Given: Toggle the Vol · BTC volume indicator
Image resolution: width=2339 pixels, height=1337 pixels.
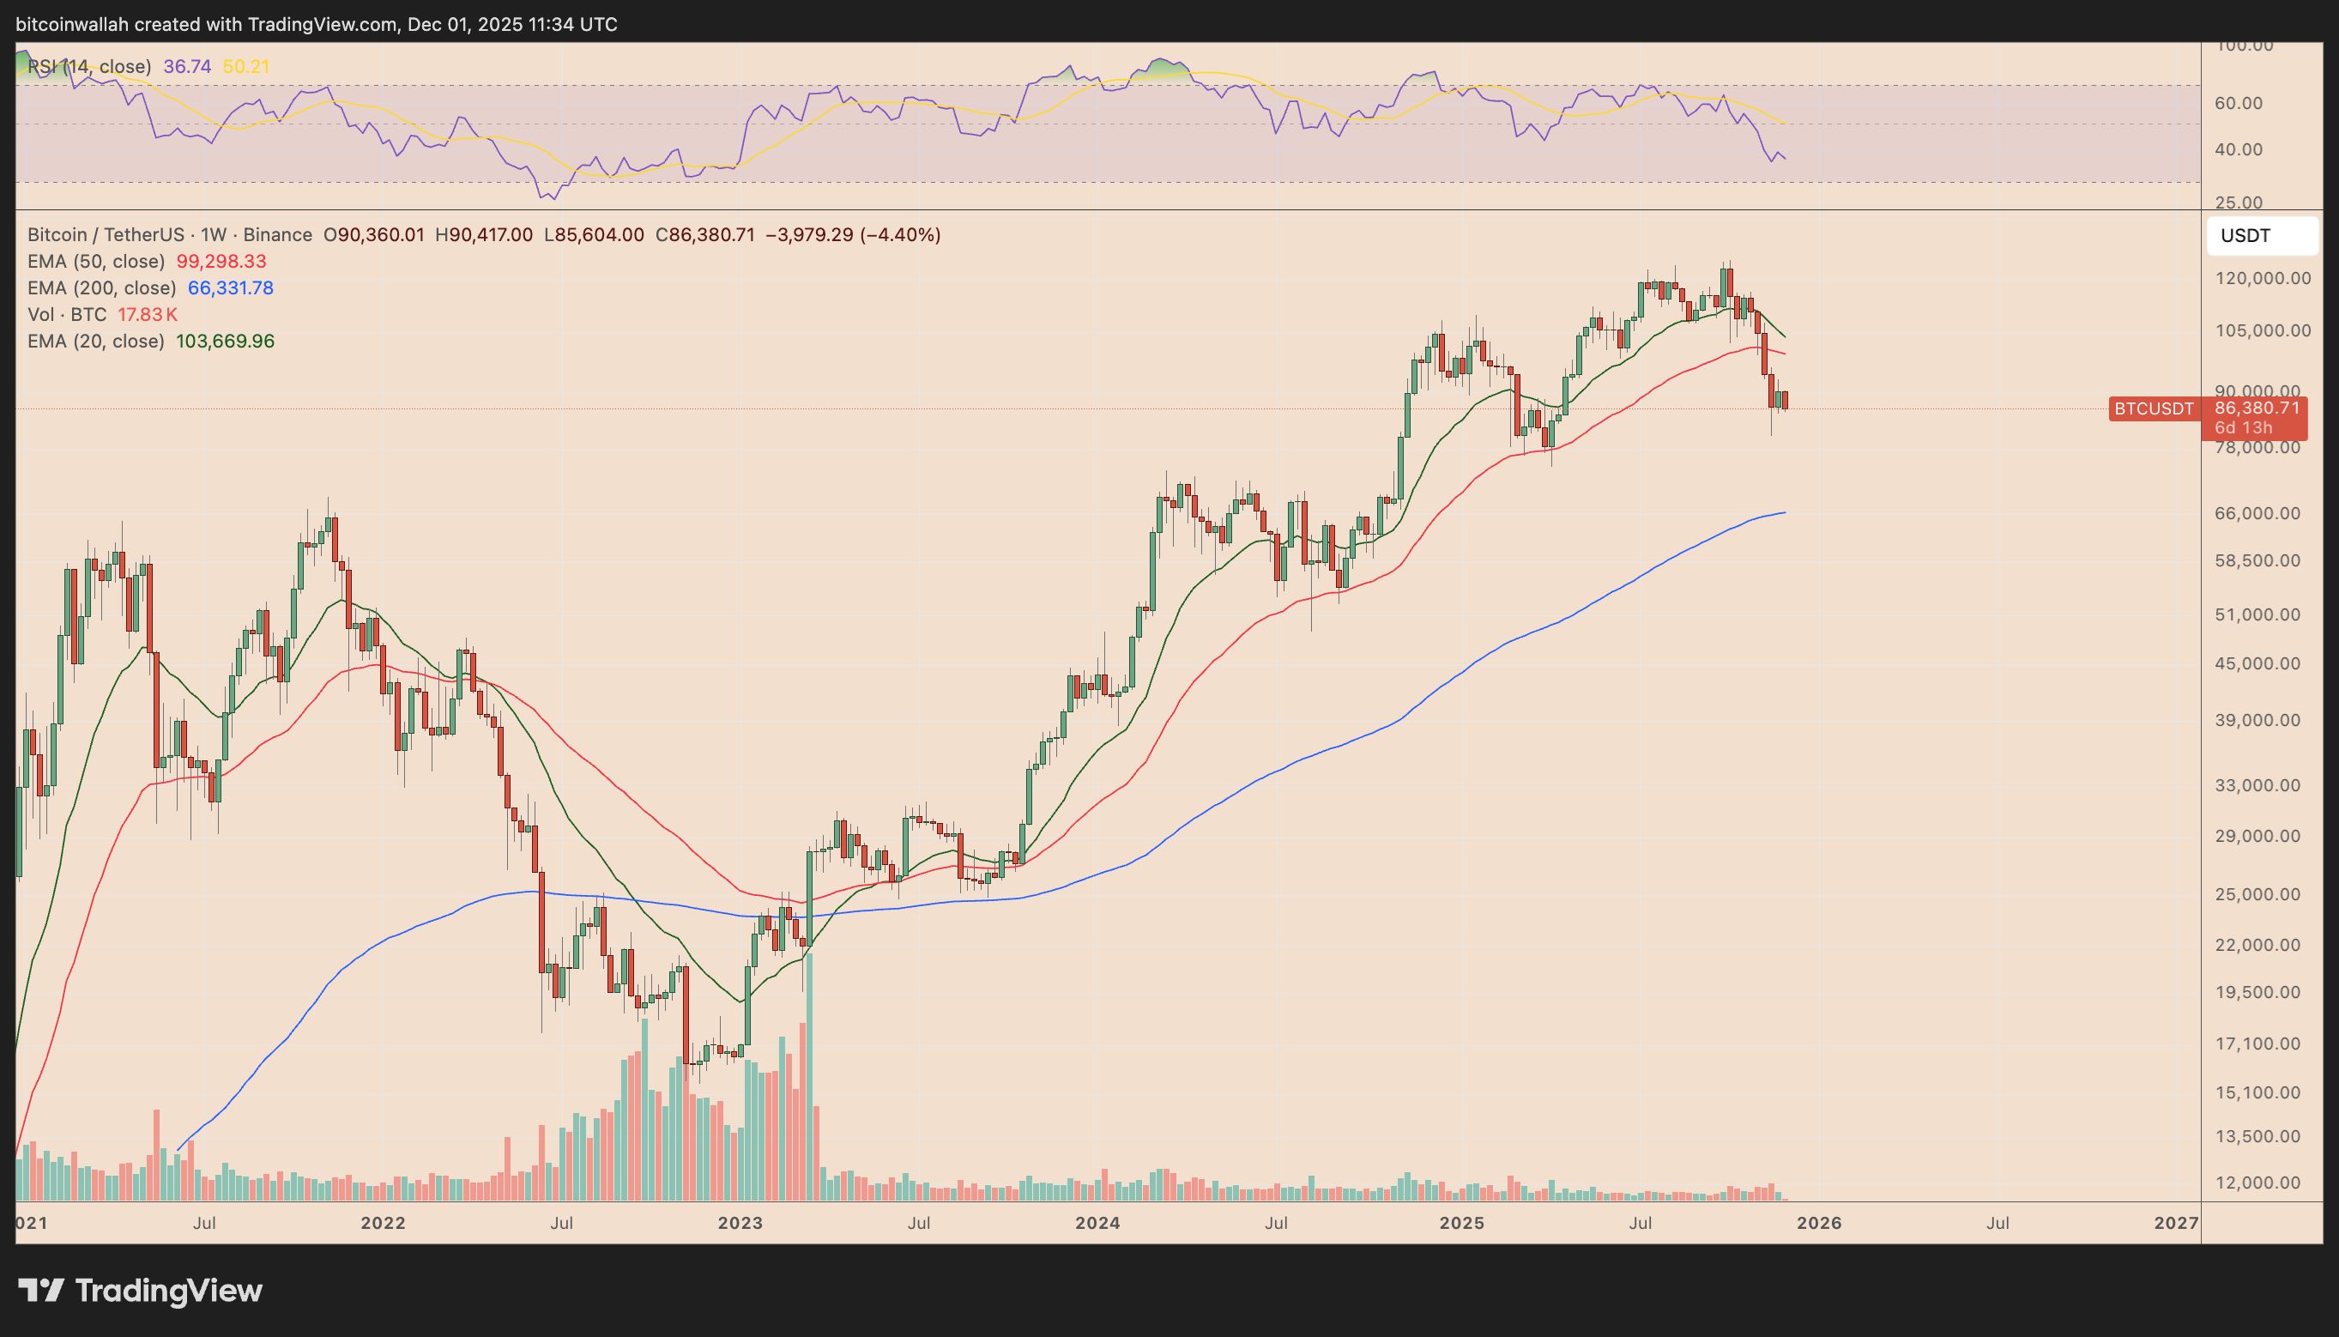Looking at the screenshot, I should [69, 314].
